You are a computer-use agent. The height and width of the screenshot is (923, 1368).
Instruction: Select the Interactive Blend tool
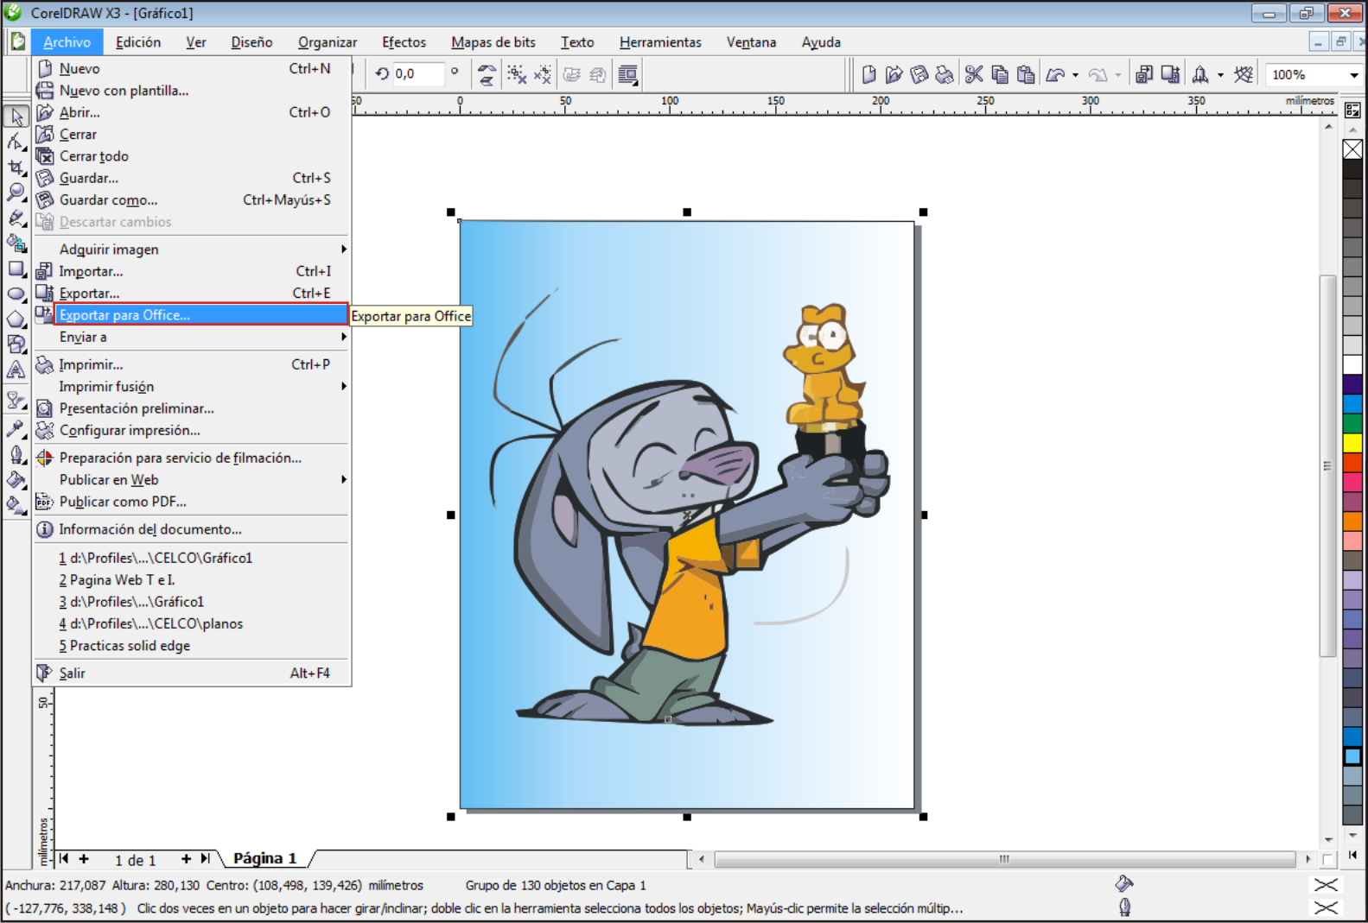pyautogui.click(x=16, y=399)
